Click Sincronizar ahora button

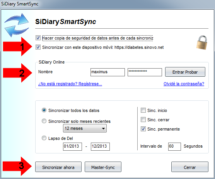point(58,167)
